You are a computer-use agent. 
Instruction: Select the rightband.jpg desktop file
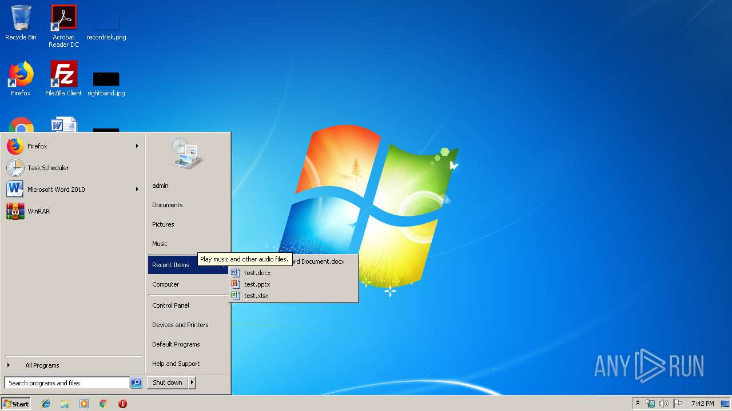106,83
